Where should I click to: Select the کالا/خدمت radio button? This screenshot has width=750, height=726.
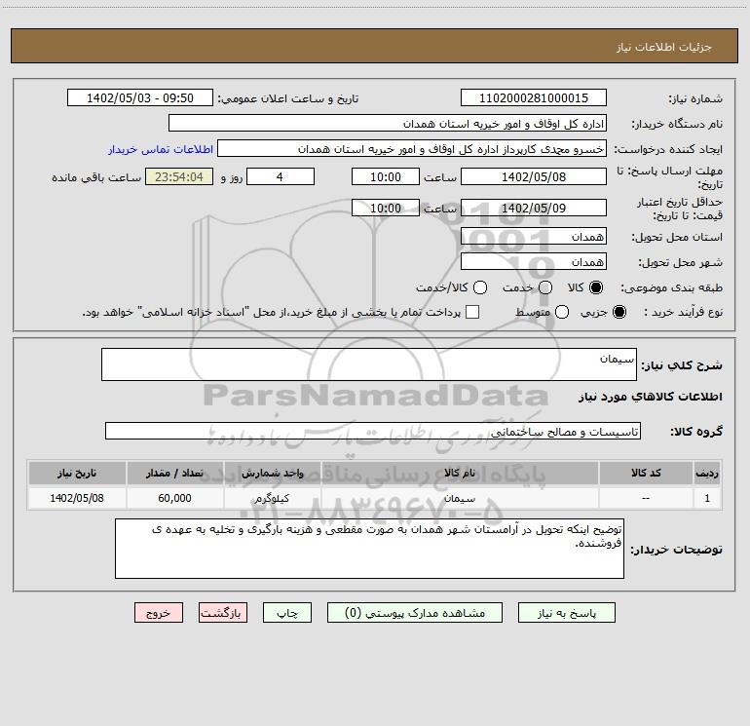coord(480,287)
